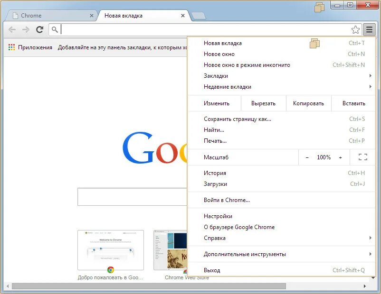Expand the Справка submenu
Viewport: 381px width, 294px height.
tap(282, 238)
